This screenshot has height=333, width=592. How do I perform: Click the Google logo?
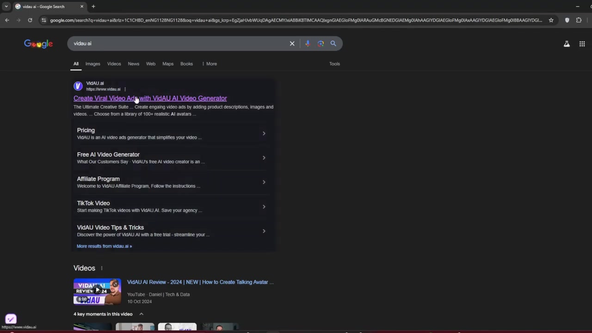[38, 43]
